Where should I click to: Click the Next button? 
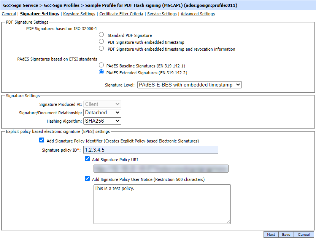(271, 235)
